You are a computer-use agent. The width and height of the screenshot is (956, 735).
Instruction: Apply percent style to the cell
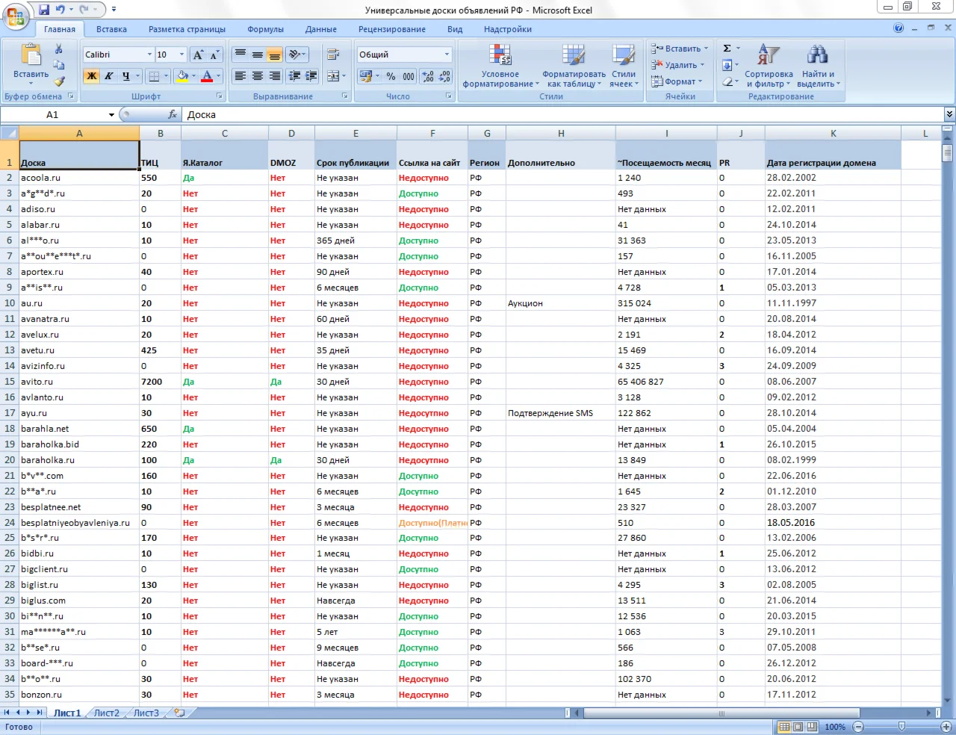pos(391,76)
